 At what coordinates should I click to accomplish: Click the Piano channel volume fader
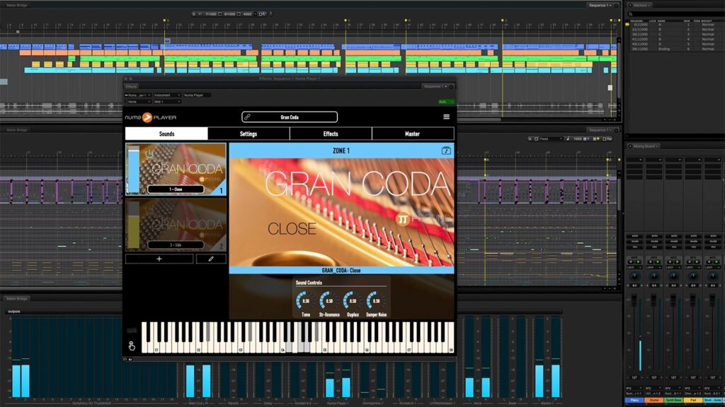634,300
